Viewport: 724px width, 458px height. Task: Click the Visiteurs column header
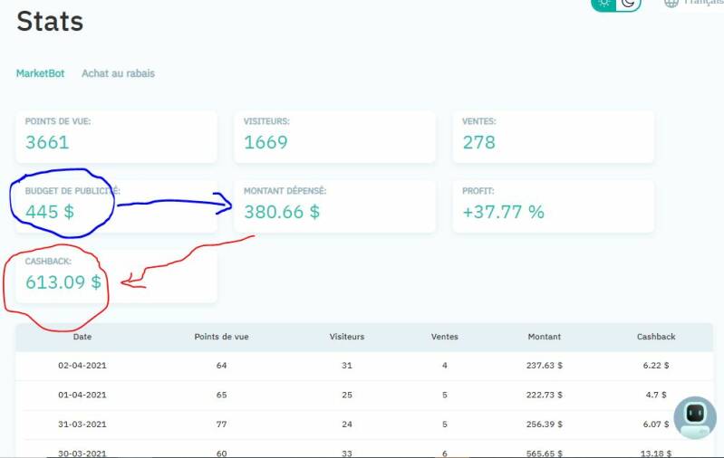[347, 337]
